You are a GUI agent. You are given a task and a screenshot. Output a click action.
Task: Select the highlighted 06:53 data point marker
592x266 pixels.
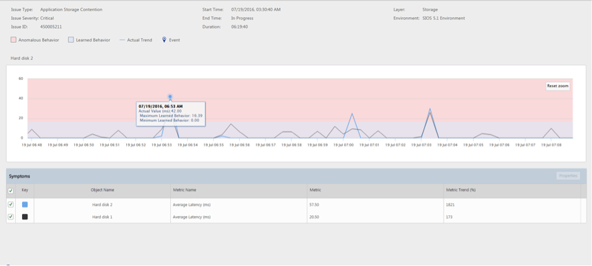pyautogui.click(x=170, y=97)
